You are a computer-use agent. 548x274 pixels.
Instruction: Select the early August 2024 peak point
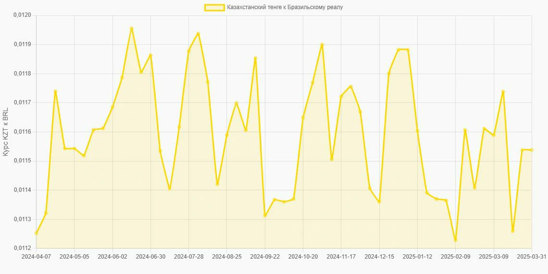pyautogui.click(x=198, y=34)
